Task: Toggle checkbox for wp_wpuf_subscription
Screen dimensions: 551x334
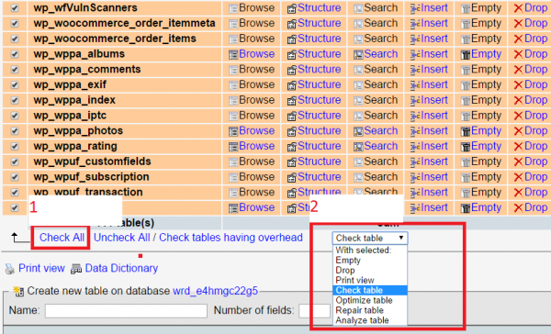Action: click(15, 177)
